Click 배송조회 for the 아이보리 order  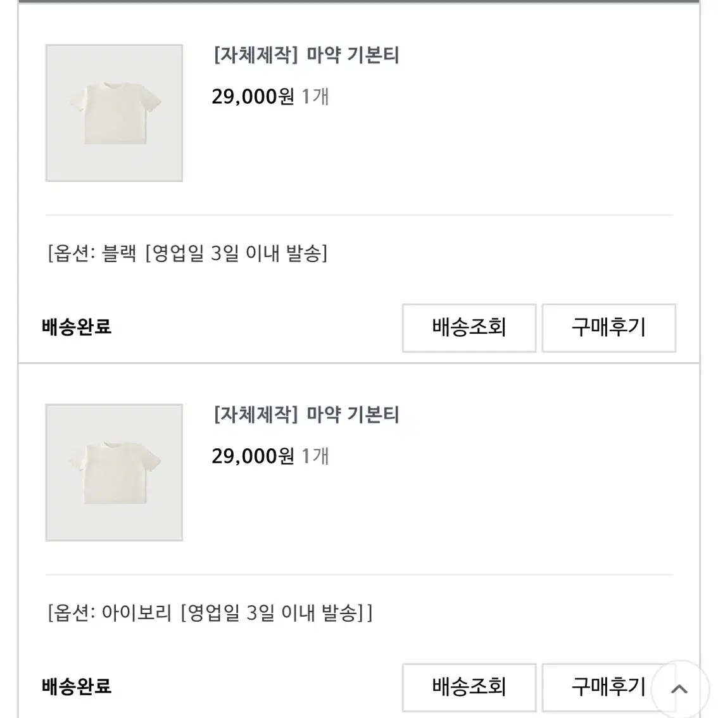(x=469, y=688)
